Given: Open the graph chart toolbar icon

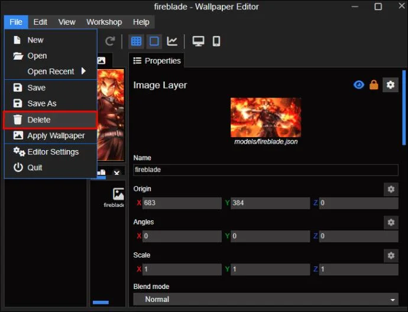Looking at the screenshot, I should coord(172,41).
